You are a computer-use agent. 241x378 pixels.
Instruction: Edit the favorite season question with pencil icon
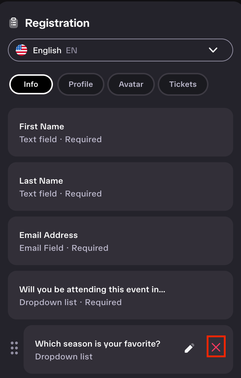tap(190, 348)
